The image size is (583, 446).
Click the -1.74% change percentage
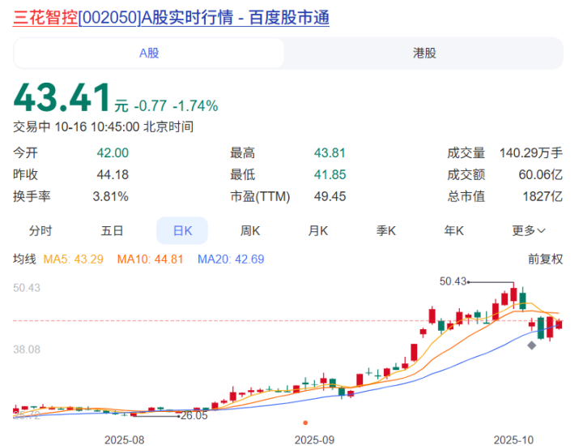(x=195, y=105)
